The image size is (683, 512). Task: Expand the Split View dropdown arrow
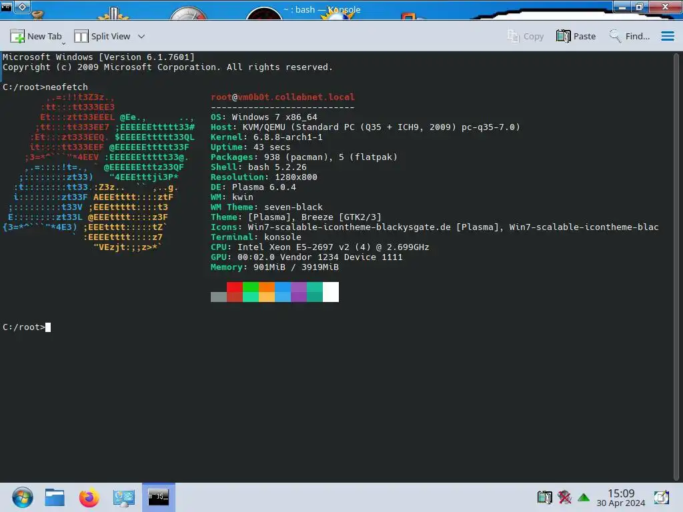click(141, 37)
